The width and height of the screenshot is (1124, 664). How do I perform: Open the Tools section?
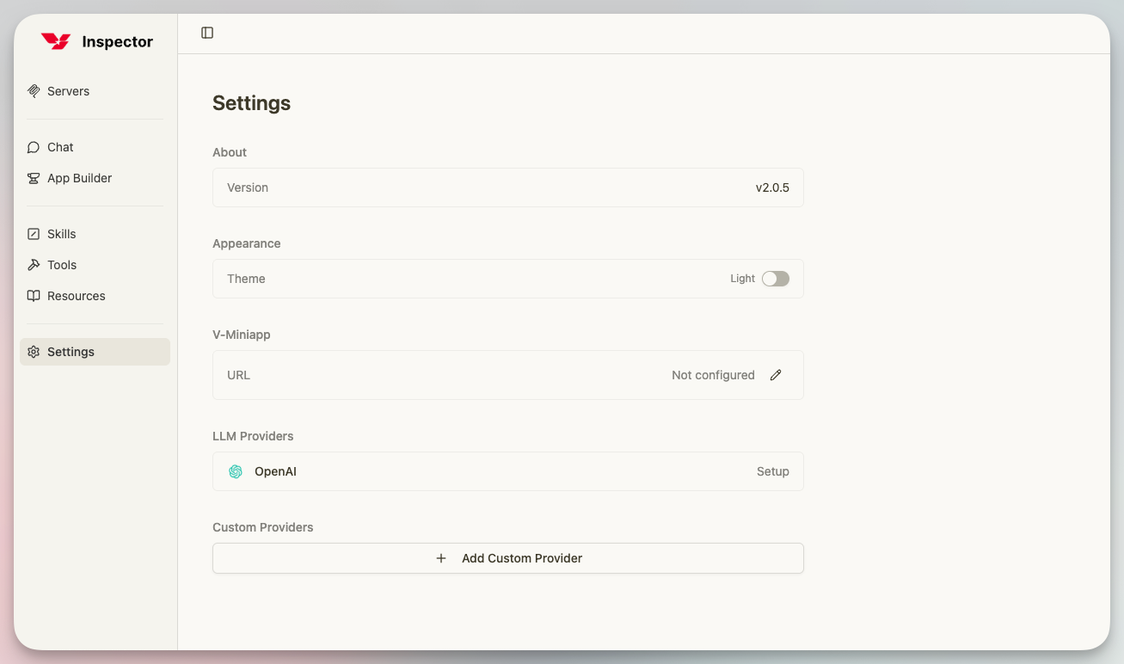95,265
